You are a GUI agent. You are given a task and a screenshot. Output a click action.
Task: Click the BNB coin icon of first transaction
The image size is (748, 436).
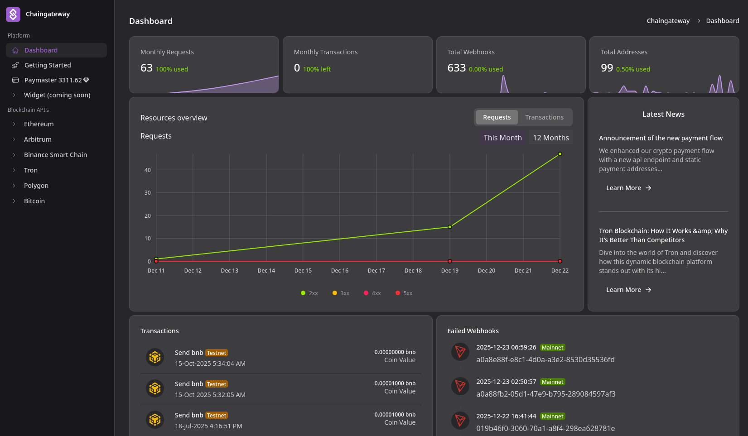(155, 357)
